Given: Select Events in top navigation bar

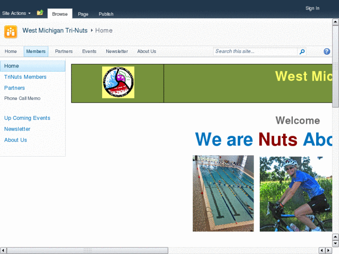Looking at the screenshot, I should point(89,51).
